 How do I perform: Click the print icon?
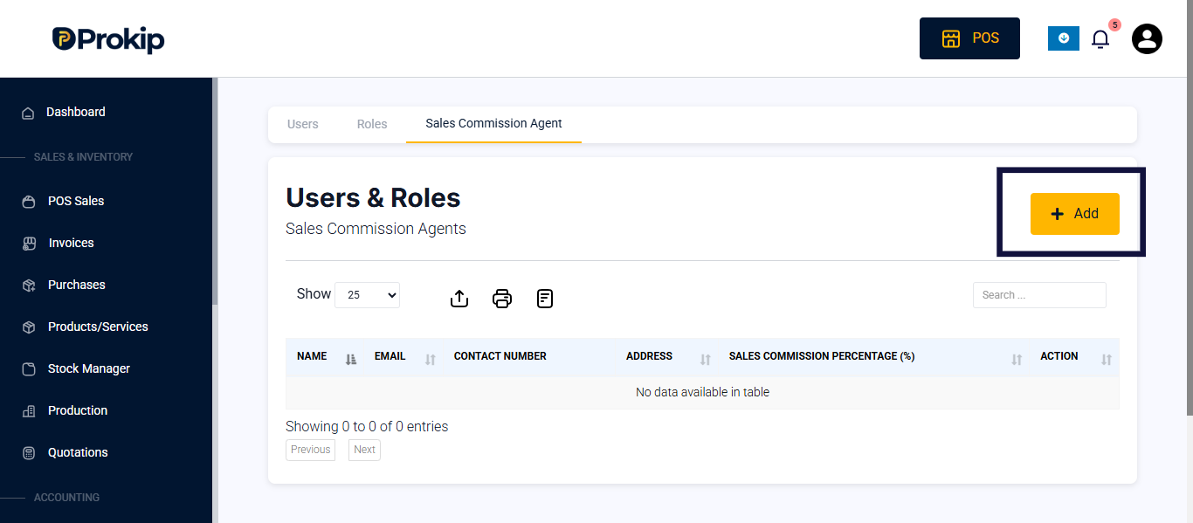502,299
